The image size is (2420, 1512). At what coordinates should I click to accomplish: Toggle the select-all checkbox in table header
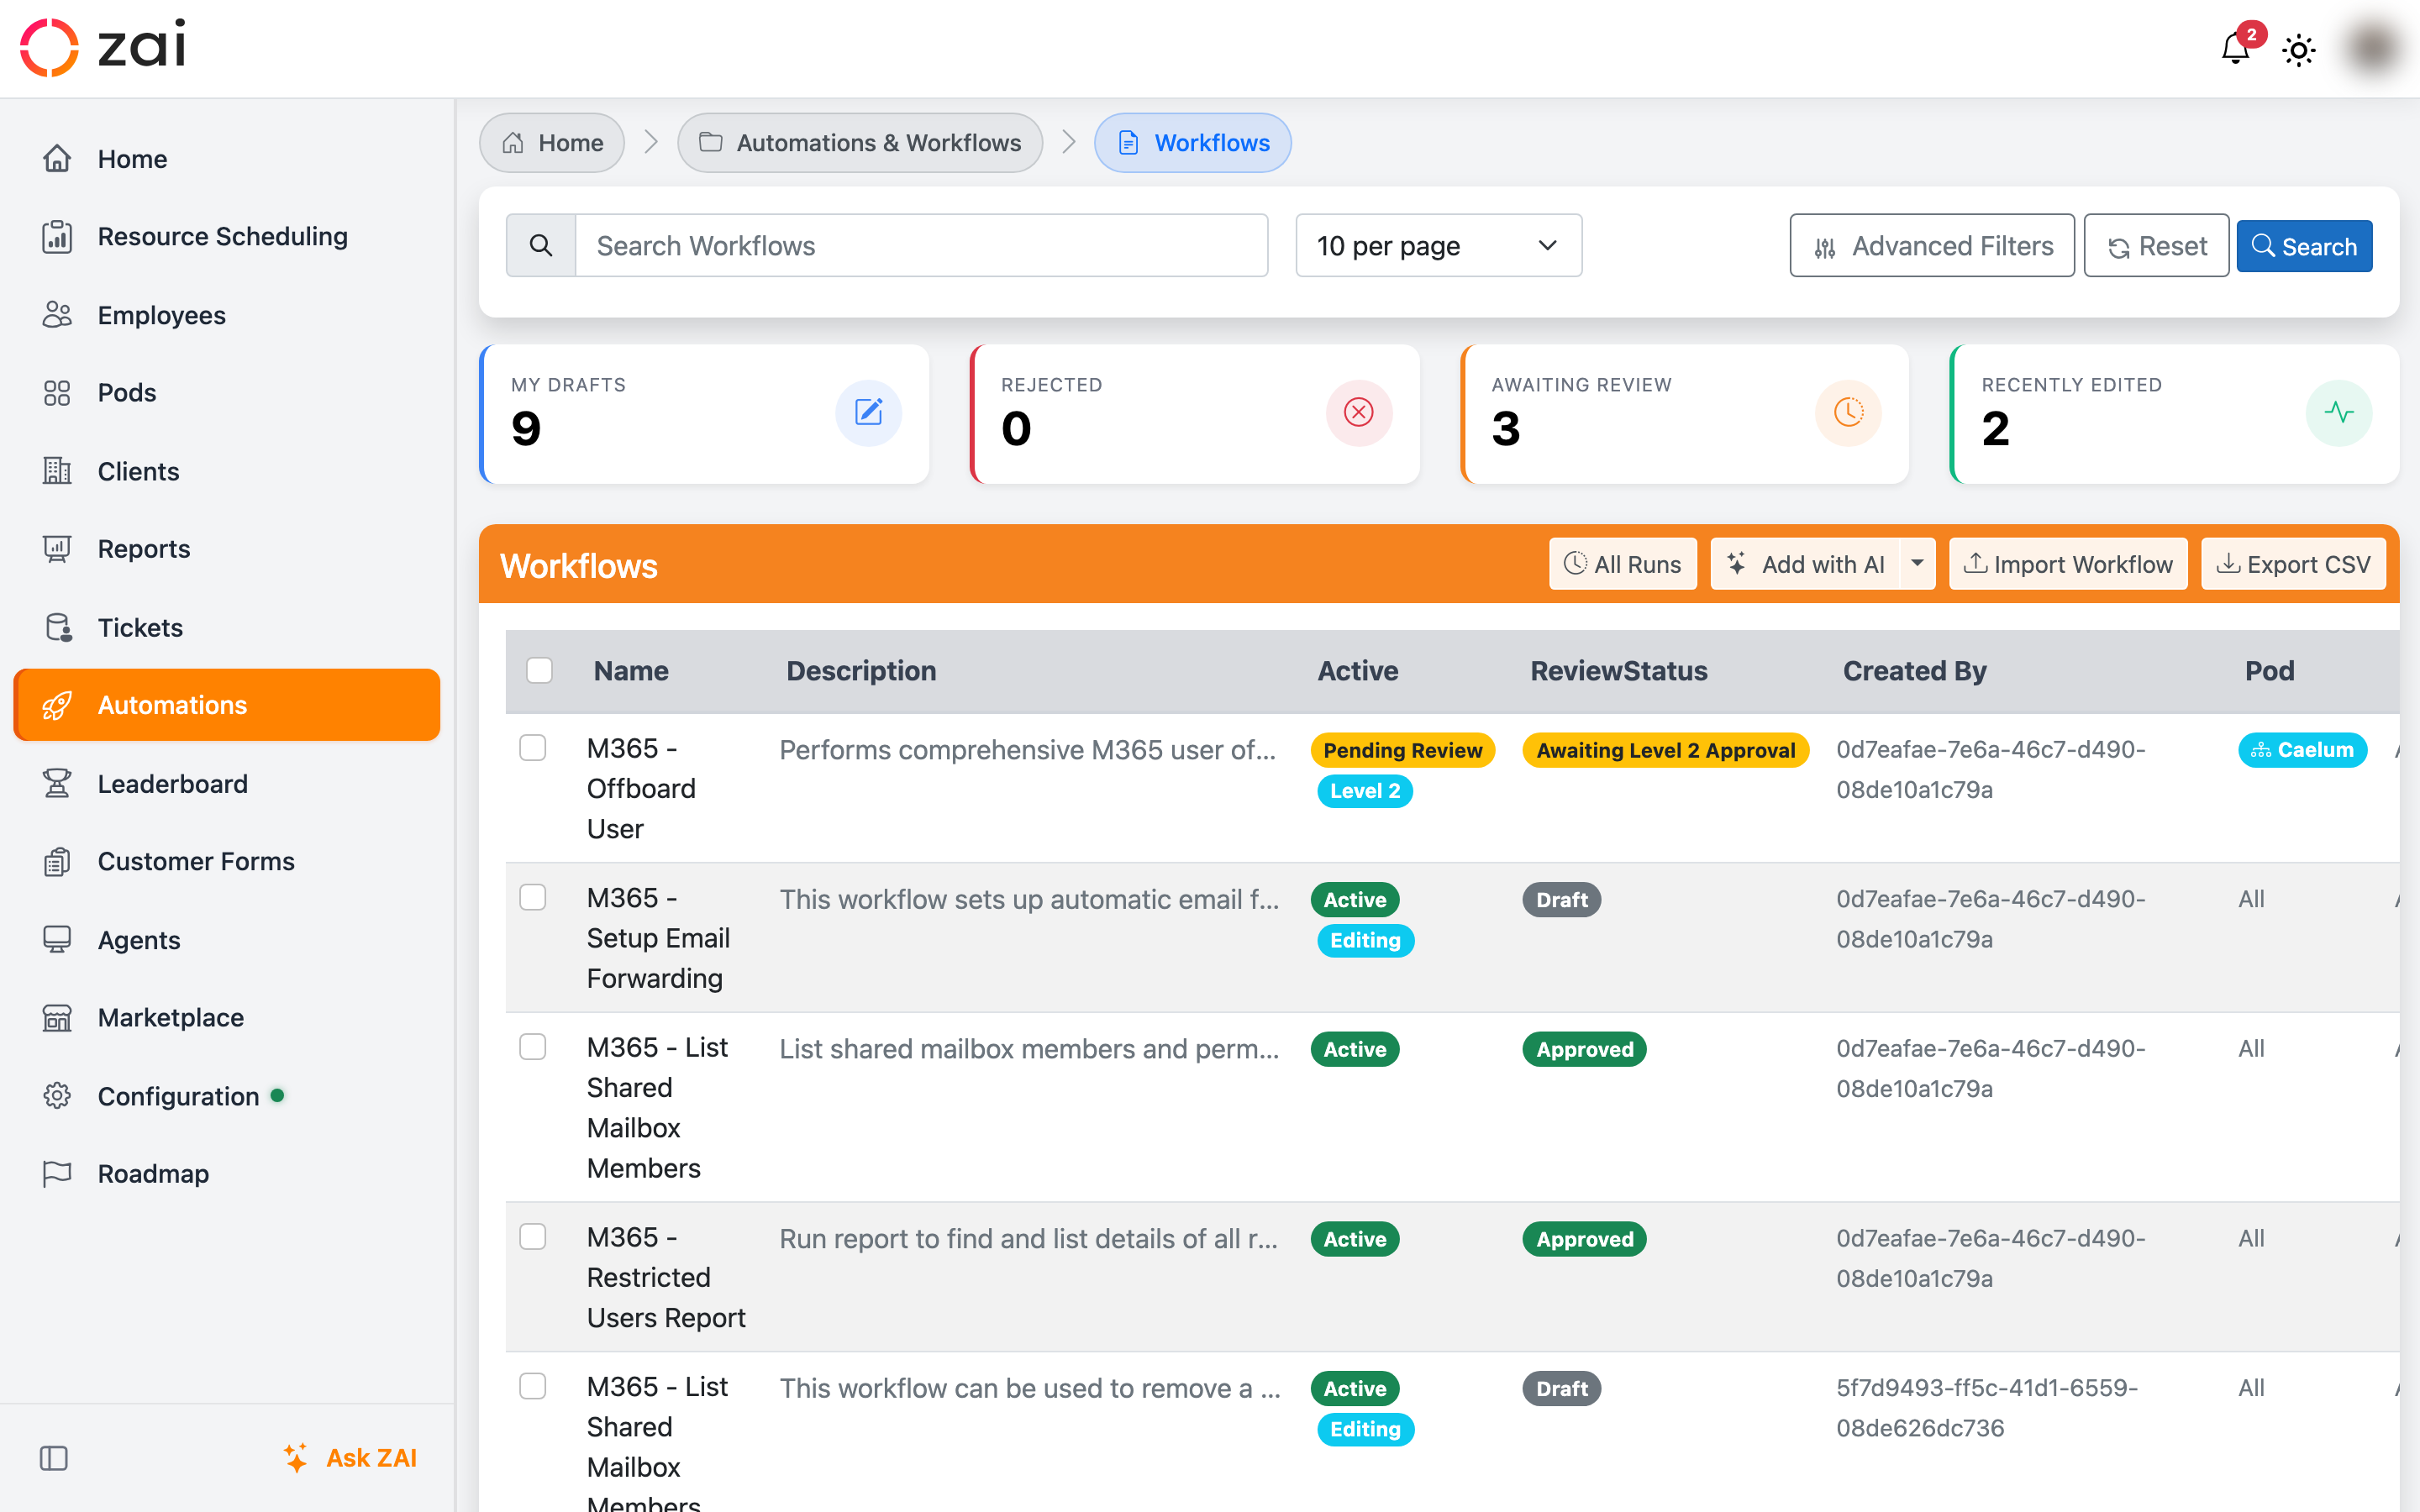539,670
